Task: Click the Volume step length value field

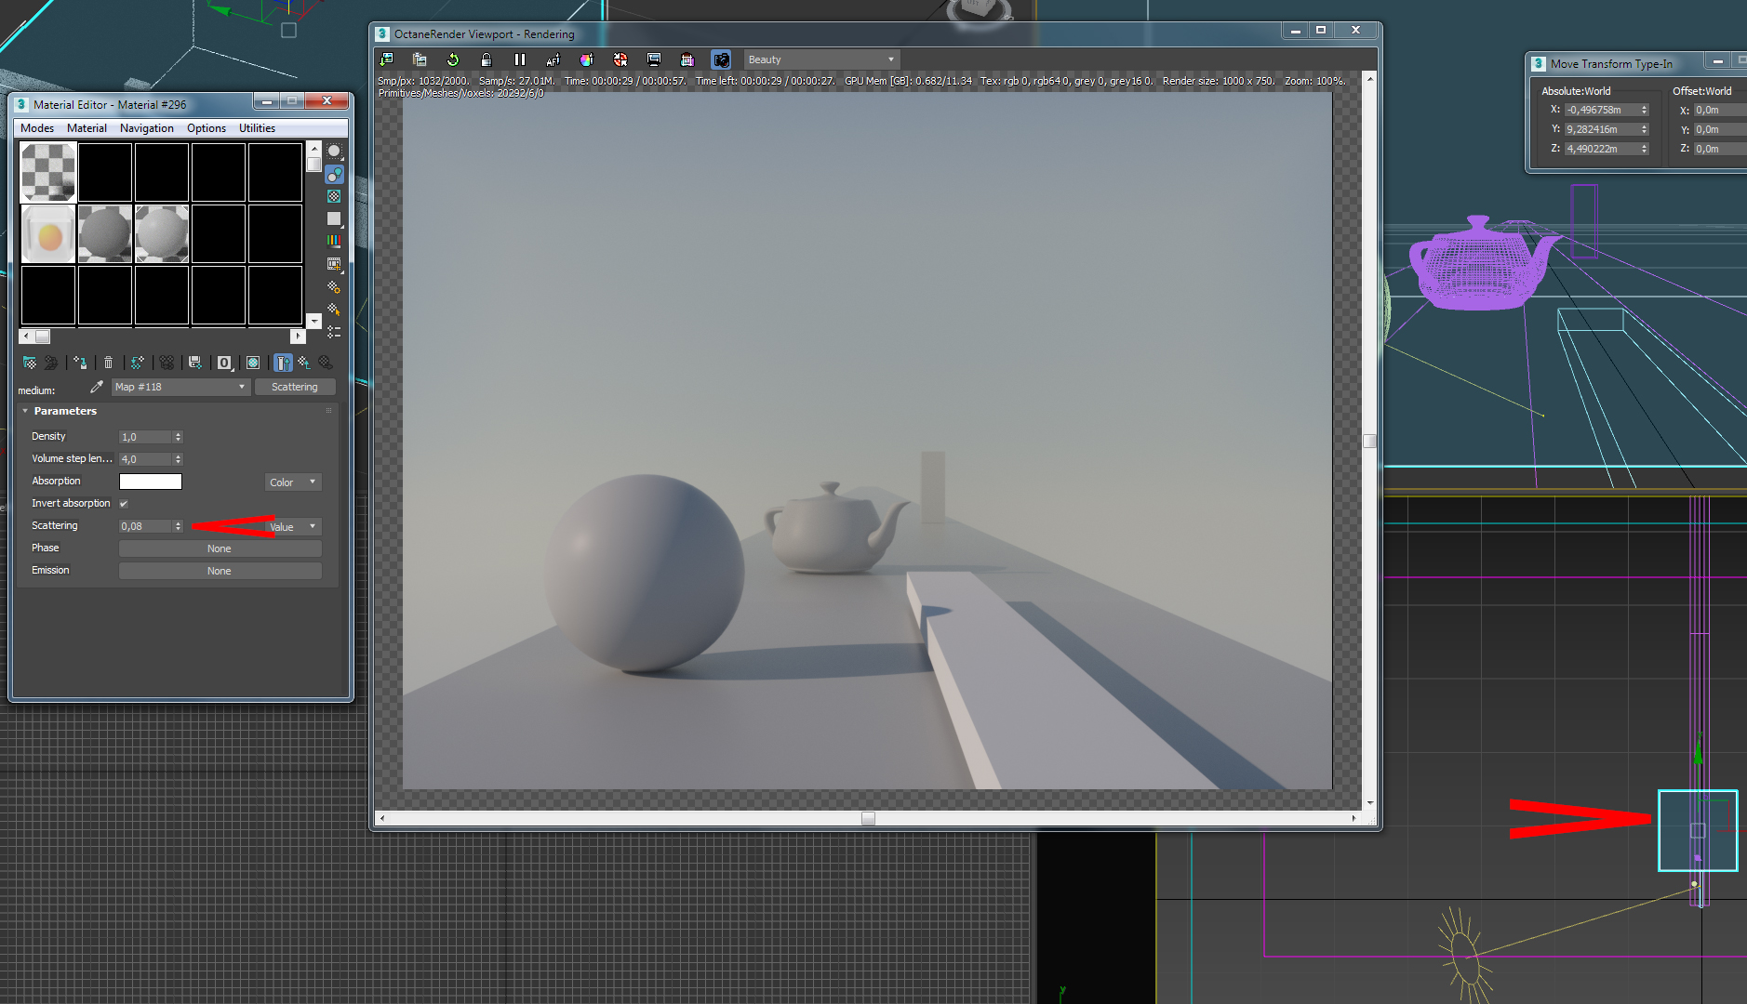Action: (145, 459)
